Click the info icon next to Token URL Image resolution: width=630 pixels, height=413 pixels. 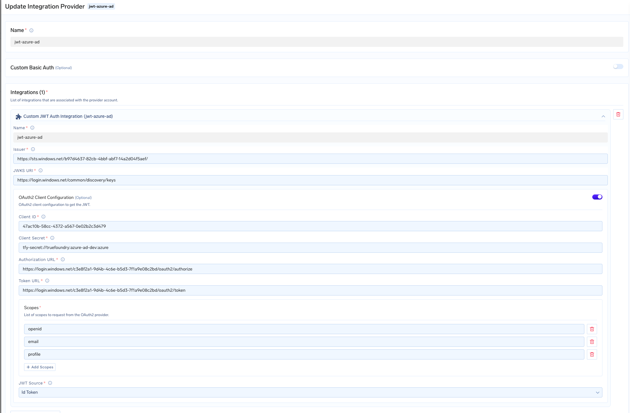click(47, 281)
